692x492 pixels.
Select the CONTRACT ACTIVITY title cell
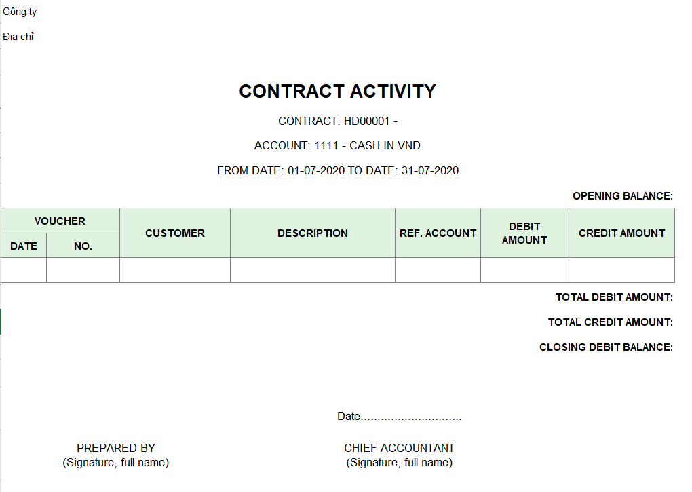click(x=338, y=92)
